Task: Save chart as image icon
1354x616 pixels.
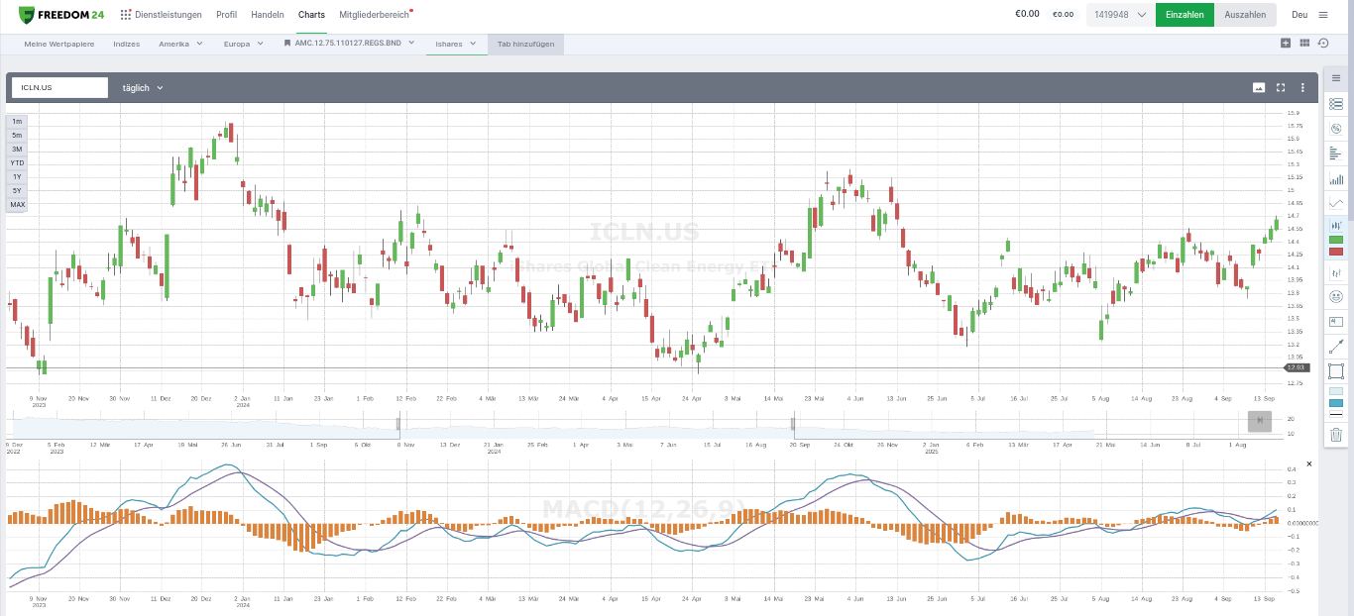Action: [1259, 87]
